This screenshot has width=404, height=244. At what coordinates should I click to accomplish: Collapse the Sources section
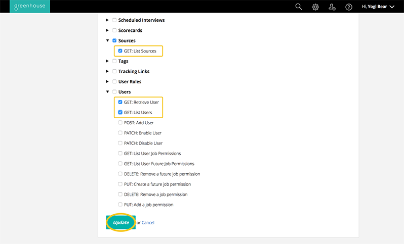(107, 40)
